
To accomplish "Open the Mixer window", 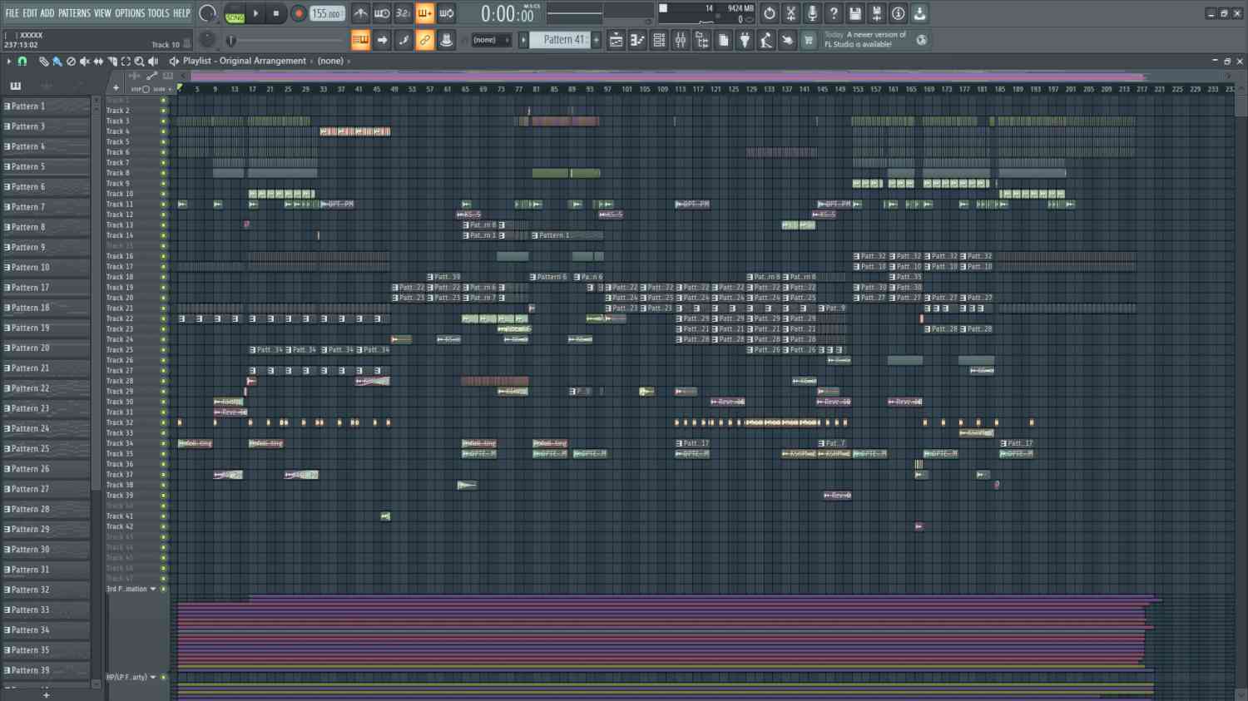I will [x=681, y=40].
